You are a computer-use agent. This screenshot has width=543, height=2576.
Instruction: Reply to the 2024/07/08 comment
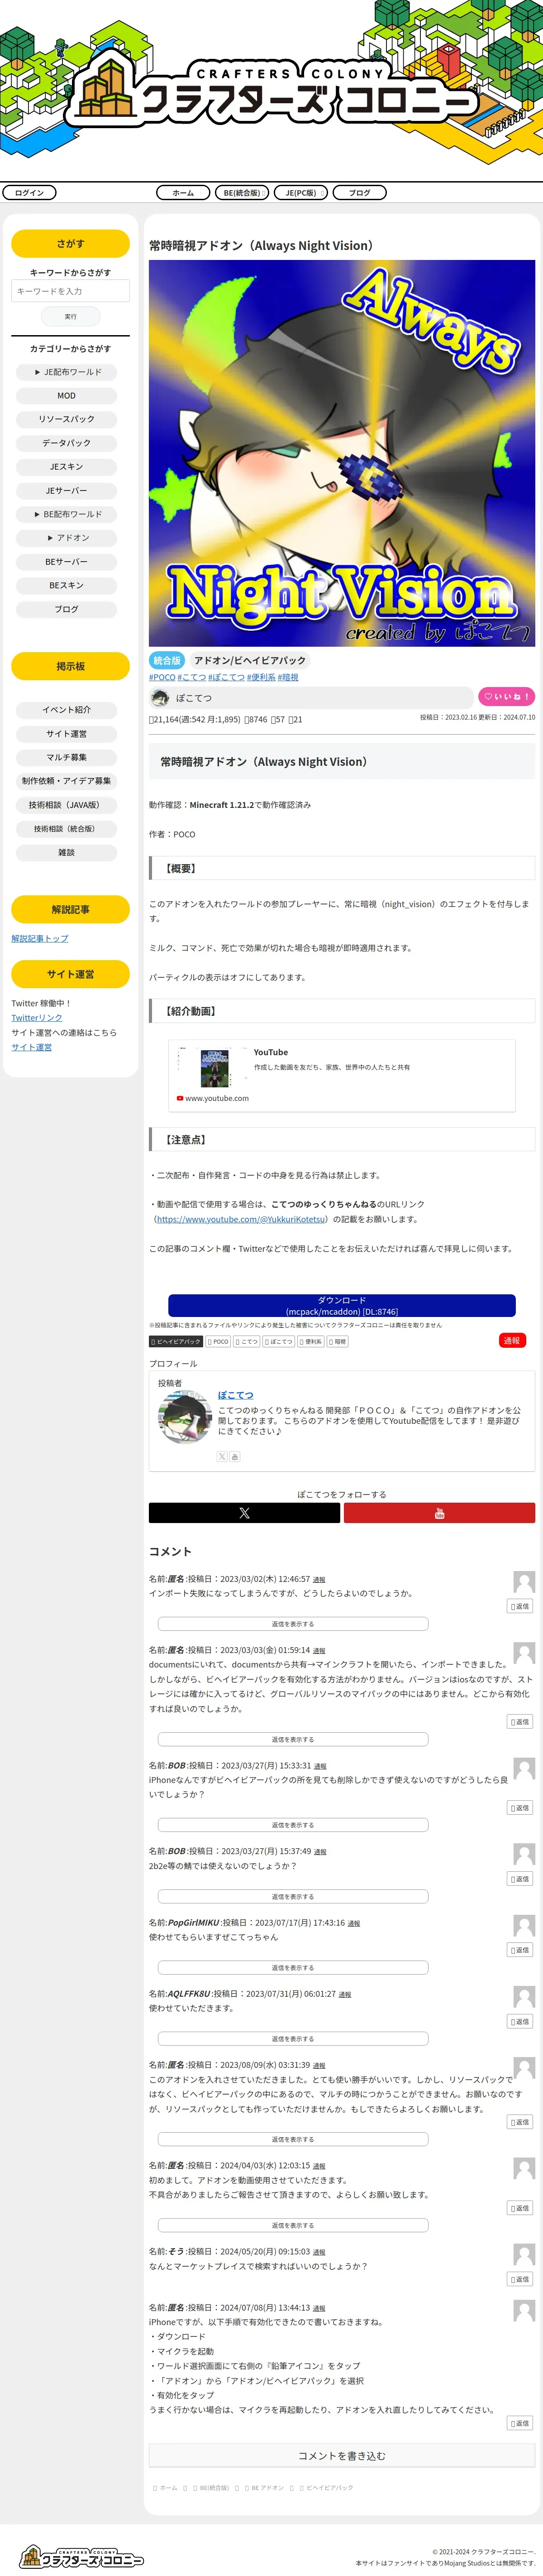(520, 2423)
